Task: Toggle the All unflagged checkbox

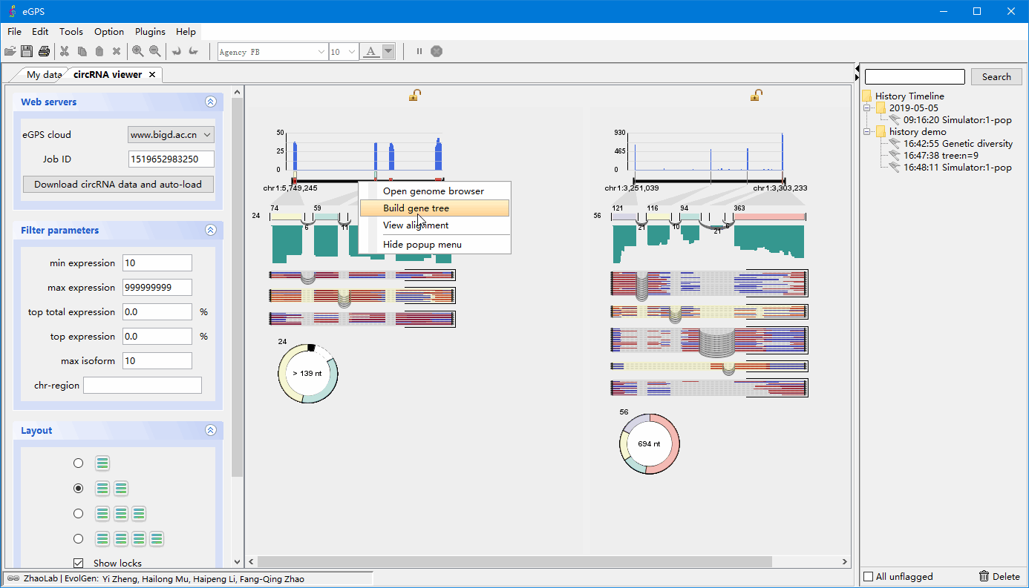Action: point(869,576)
